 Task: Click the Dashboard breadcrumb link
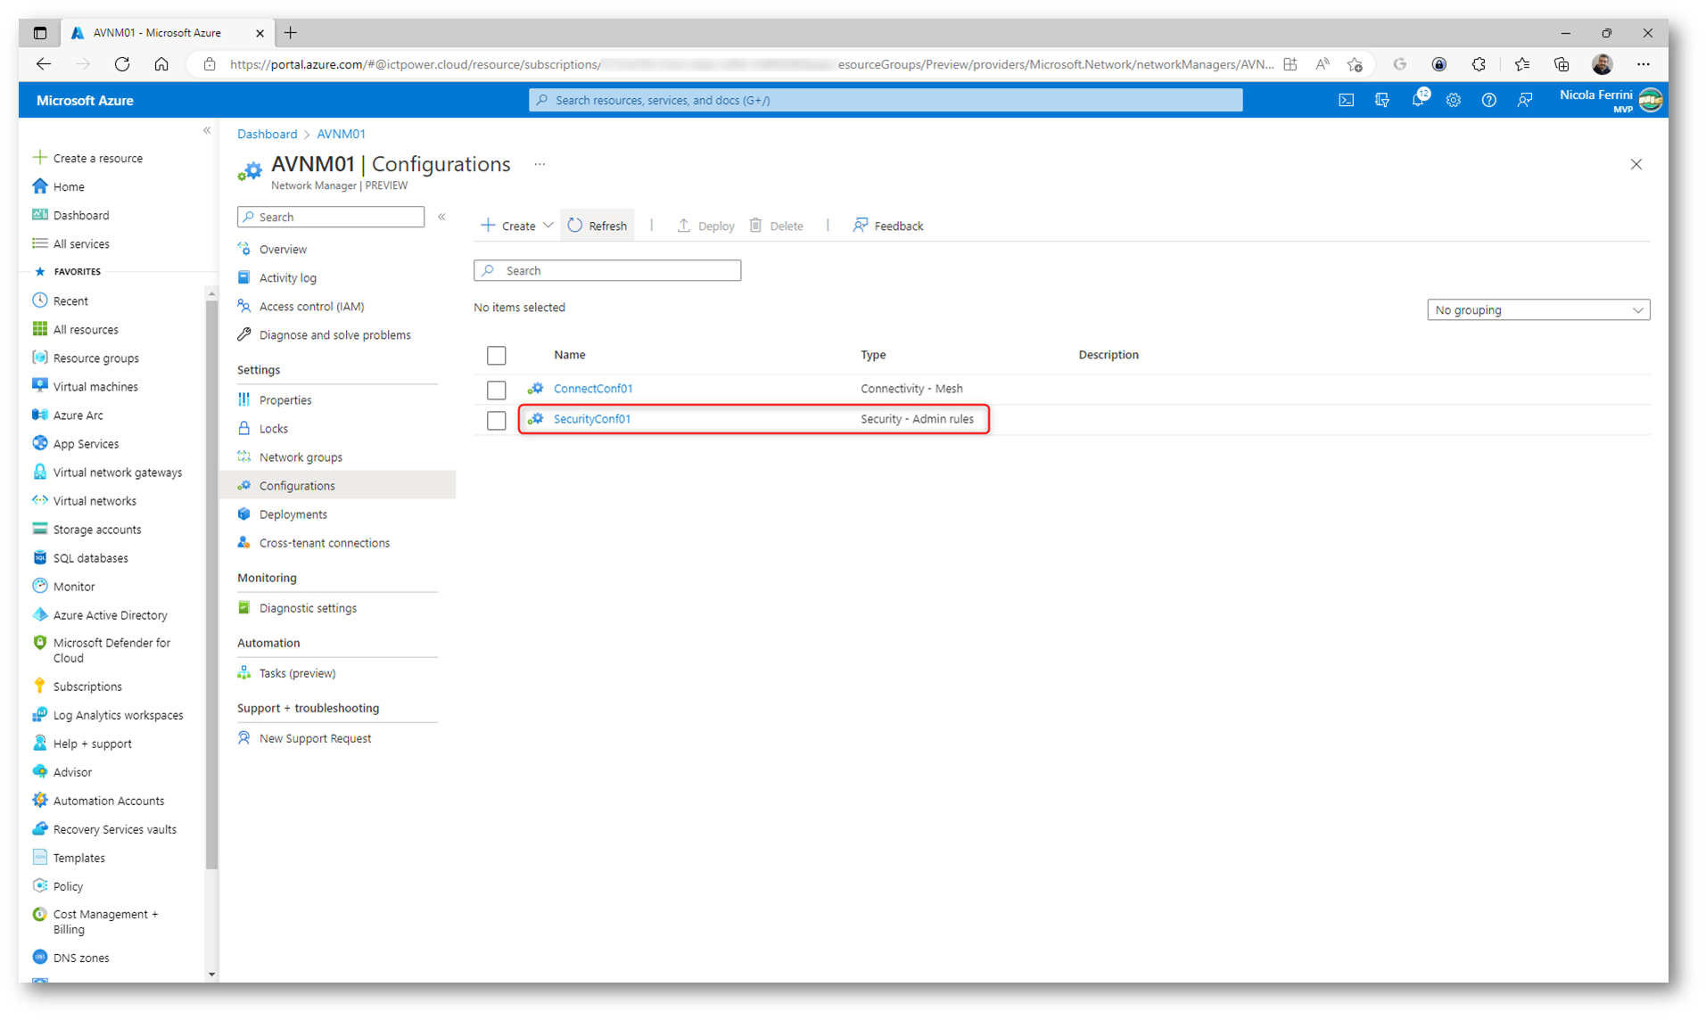pos(267,135)
